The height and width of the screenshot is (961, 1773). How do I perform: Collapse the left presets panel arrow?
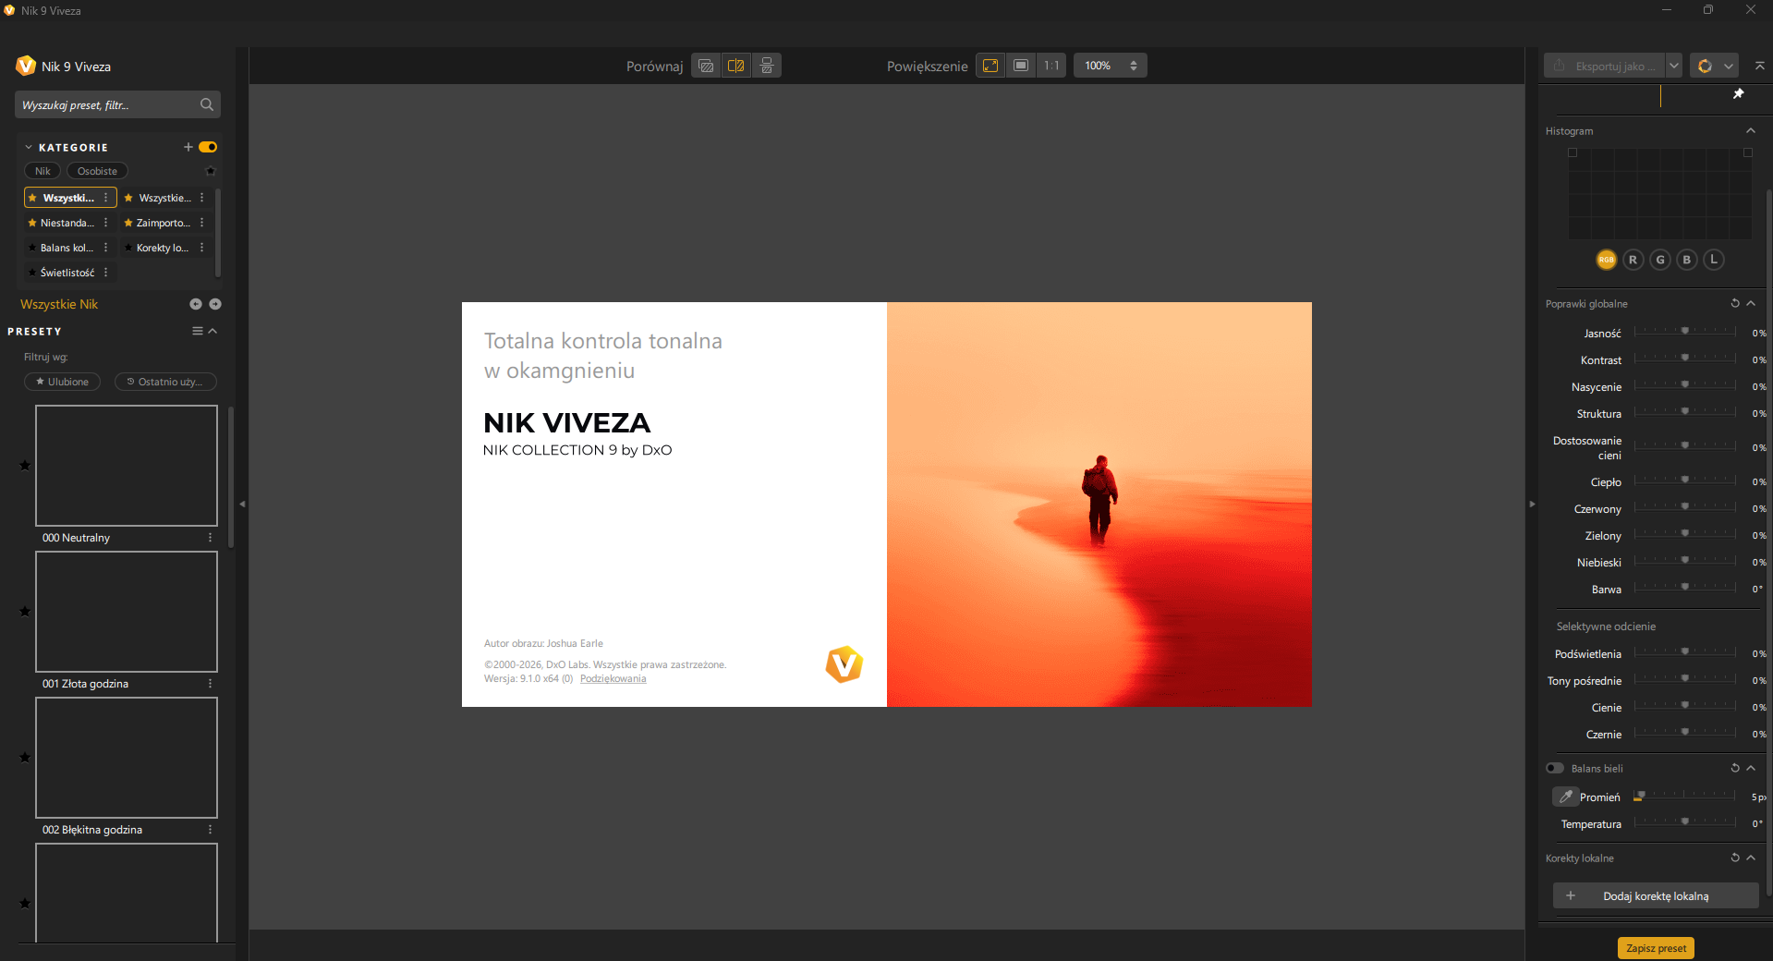point(242,505)
